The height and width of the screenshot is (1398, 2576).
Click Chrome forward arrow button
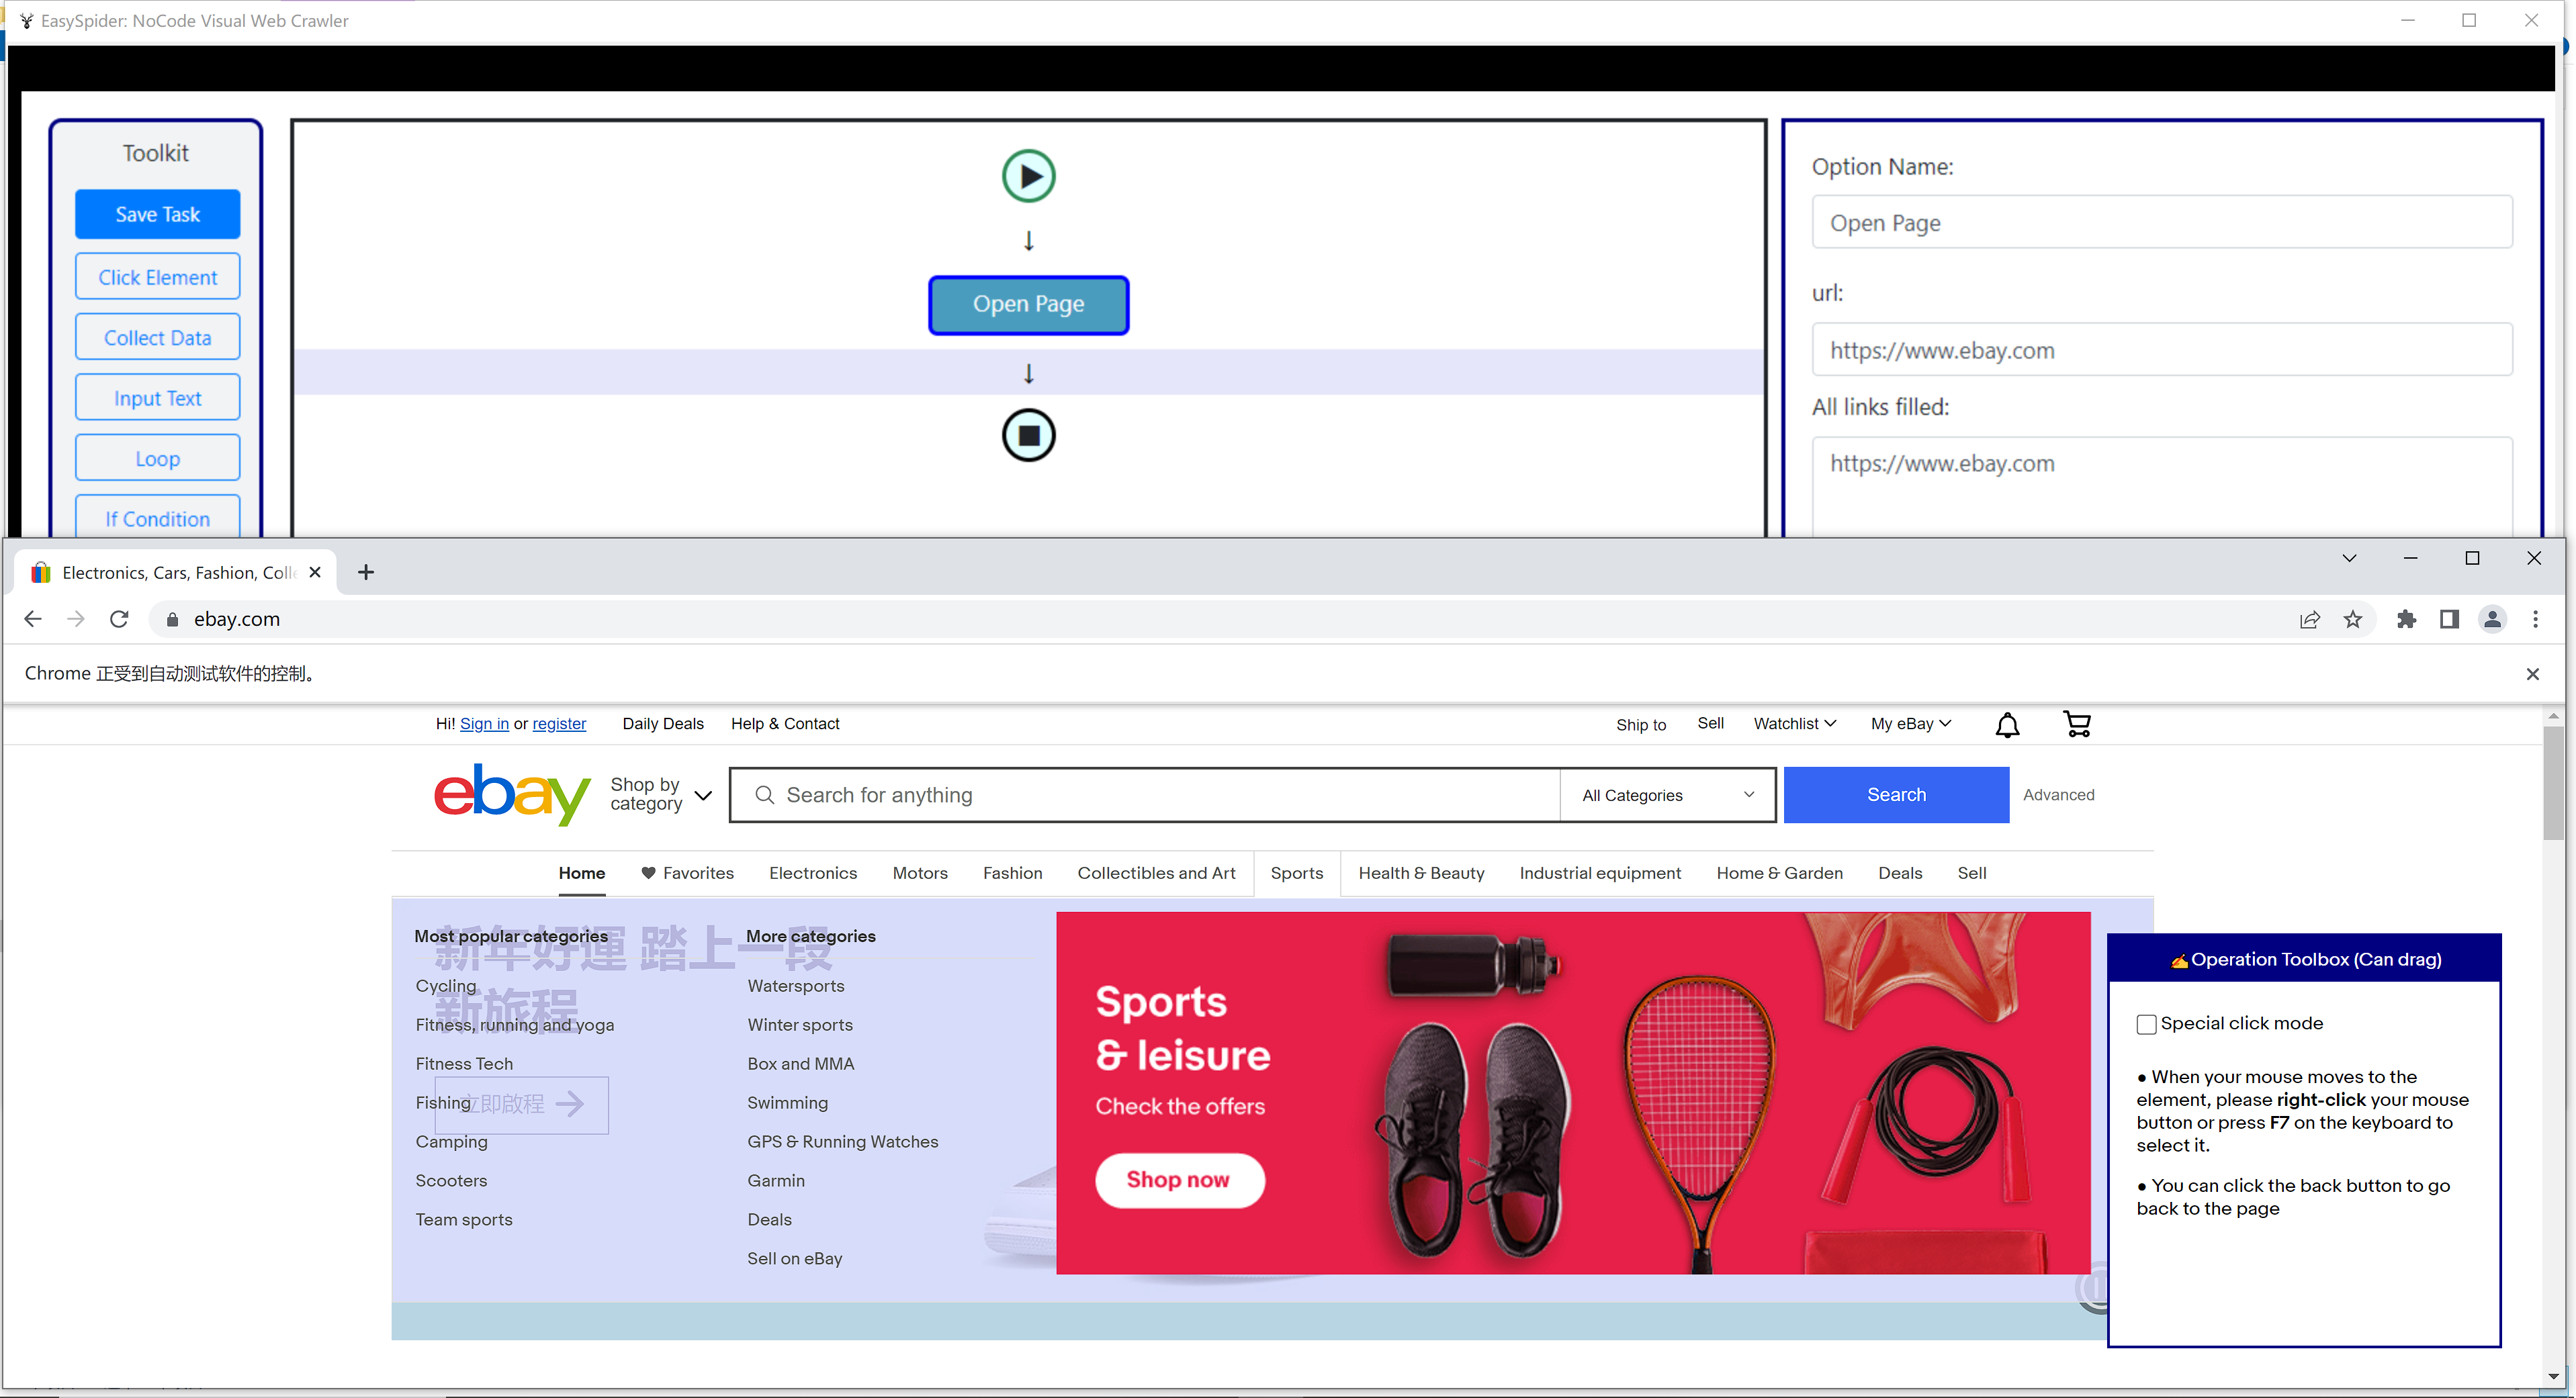76,619
